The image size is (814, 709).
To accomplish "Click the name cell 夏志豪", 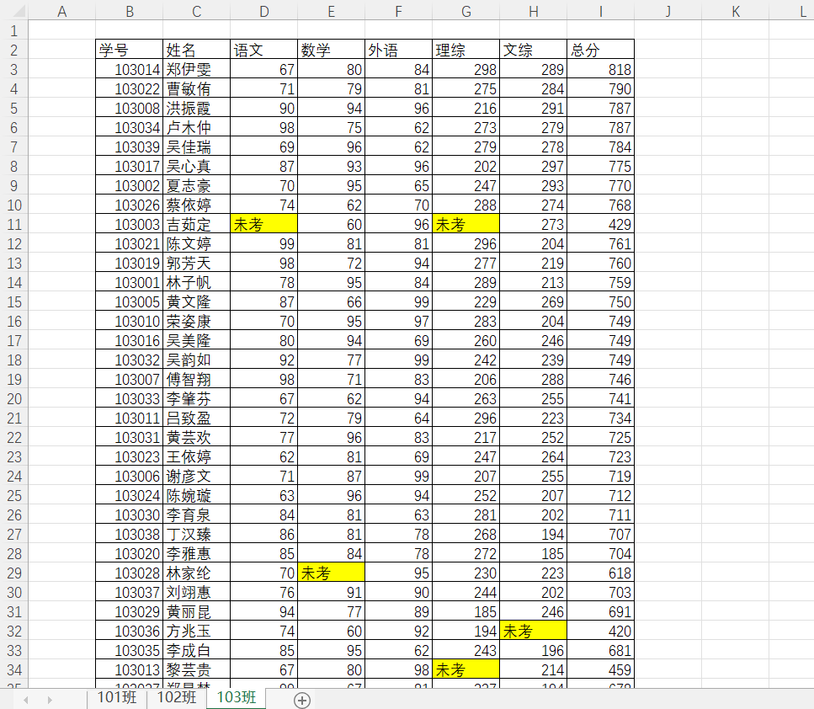I will point(197,185).
